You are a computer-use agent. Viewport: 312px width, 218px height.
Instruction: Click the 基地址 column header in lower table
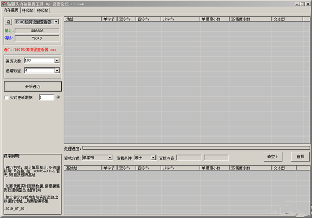(83, 168)
